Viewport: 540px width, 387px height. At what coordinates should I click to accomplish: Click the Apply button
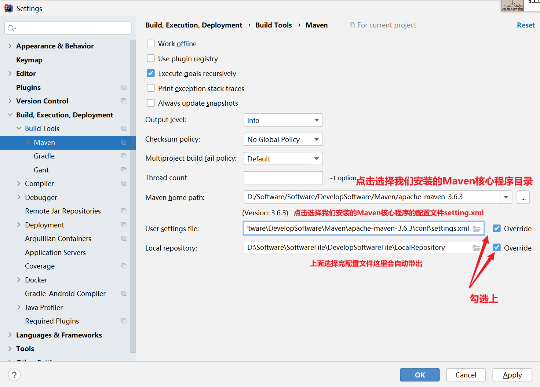coord(512,375)
